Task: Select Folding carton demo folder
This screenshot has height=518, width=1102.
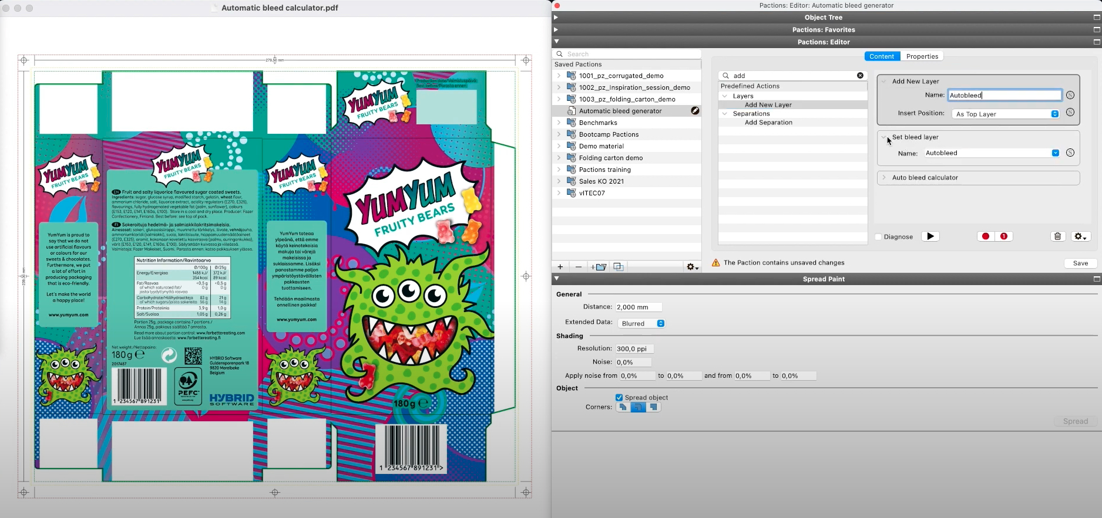Action: (x=611, y=158)
